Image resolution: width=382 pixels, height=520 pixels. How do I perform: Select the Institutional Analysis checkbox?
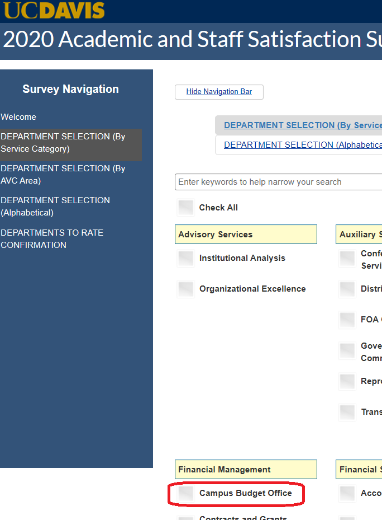click(186, 258)
